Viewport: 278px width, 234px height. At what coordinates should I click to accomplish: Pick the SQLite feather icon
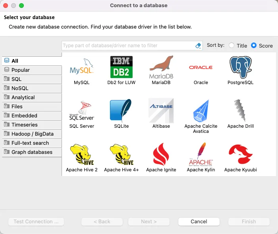[122, 111]
